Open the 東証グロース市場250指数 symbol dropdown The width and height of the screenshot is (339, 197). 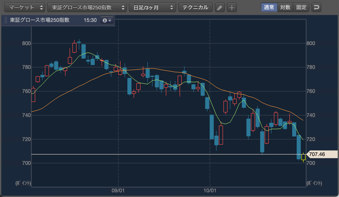pyautogui.click(x=87, y=7)
